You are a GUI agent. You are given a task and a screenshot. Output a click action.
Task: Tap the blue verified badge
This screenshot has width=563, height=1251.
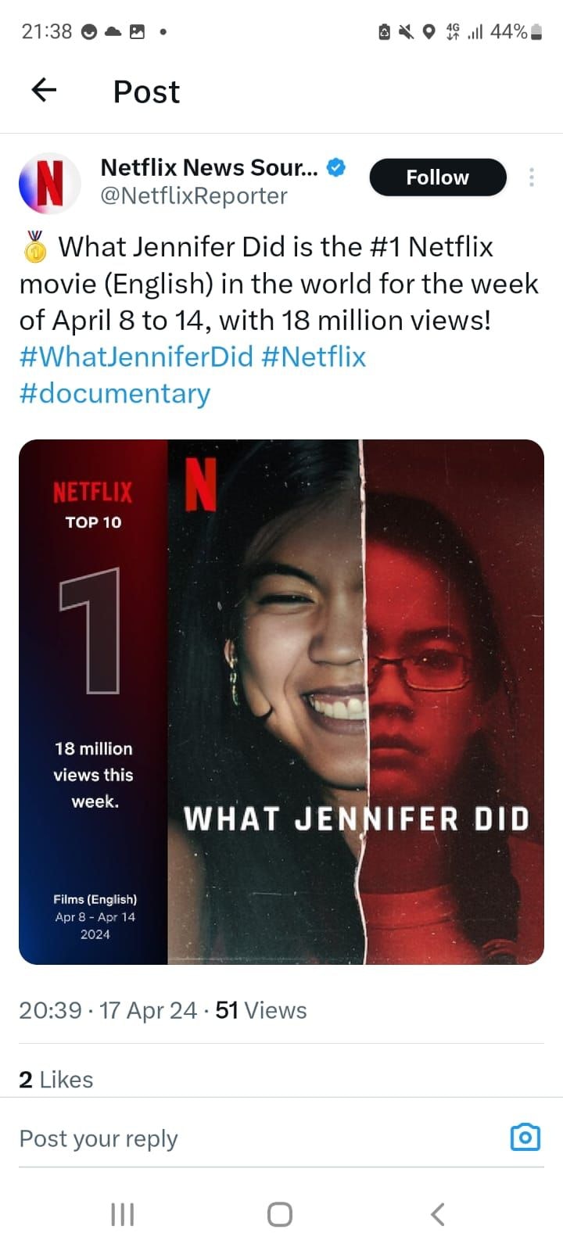[336, 167]
